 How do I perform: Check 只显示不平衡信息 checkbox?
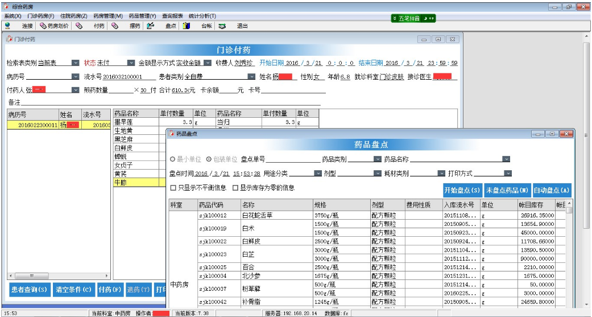pos(174,188)
